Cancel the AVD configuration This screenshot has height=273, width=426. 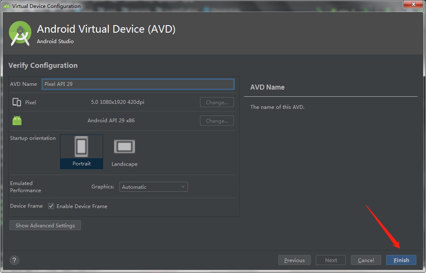(x=366, y=260)
